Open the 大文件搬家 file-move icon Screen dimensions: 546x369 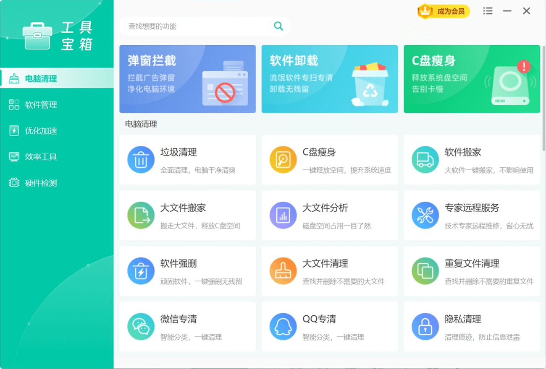(x=141, y=216)
